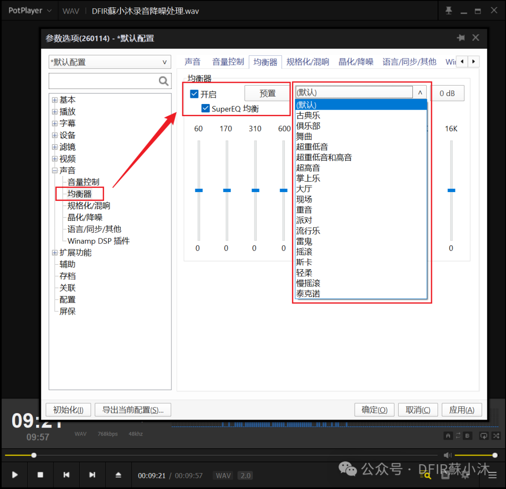The image size is (506, 489).
Task: Open a file with the eject icon
Action: pyautogui.click(x=118, y=475)
